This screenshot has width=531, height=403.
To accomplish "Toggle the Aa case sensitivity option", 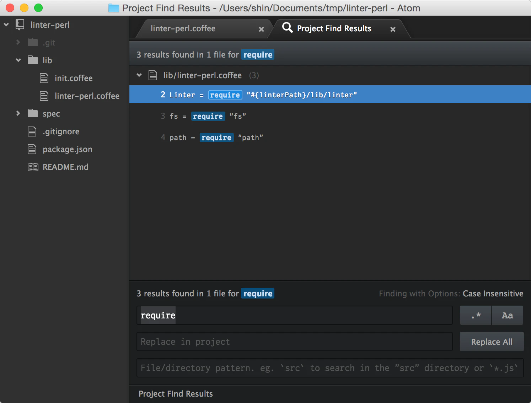I will point(508,315).
